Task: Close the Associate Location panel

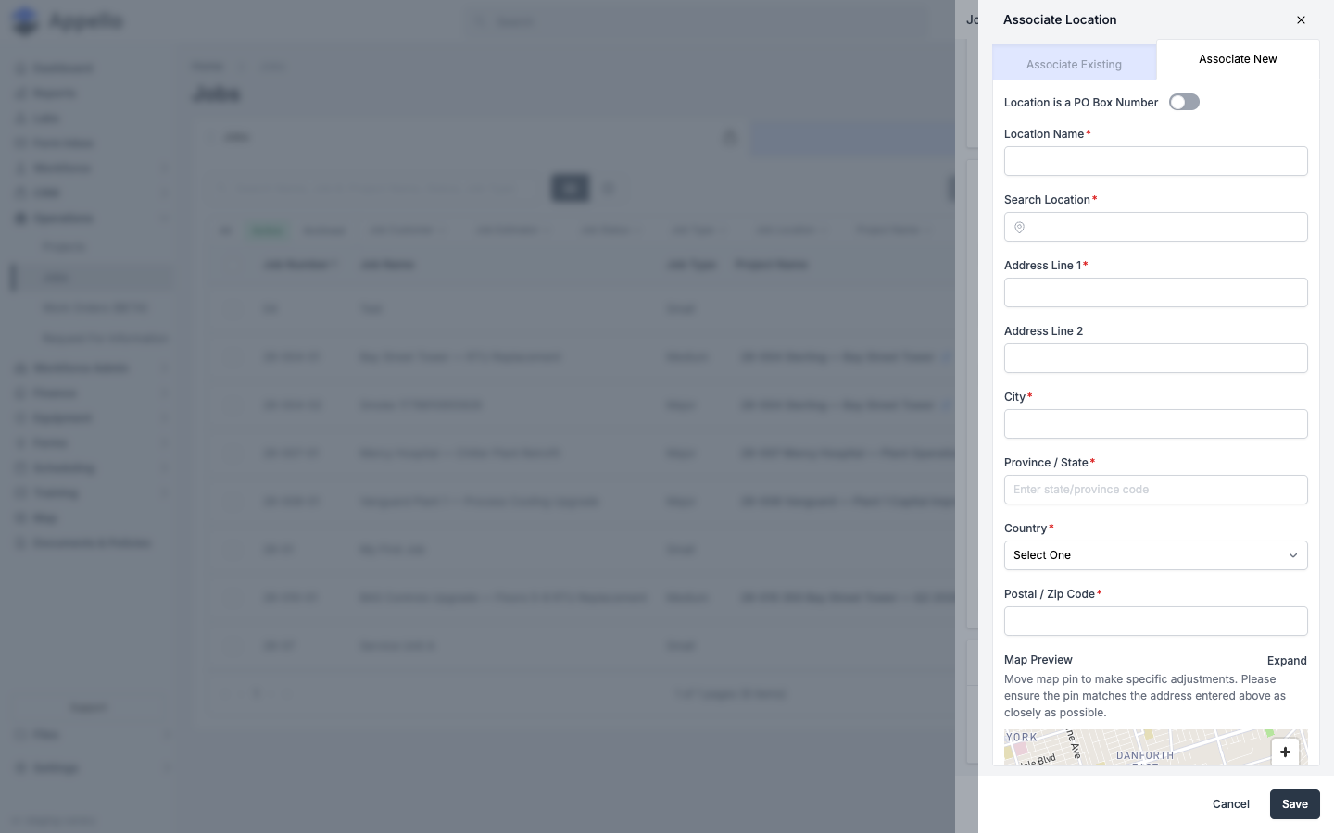Action: (x=1301, y=19)
